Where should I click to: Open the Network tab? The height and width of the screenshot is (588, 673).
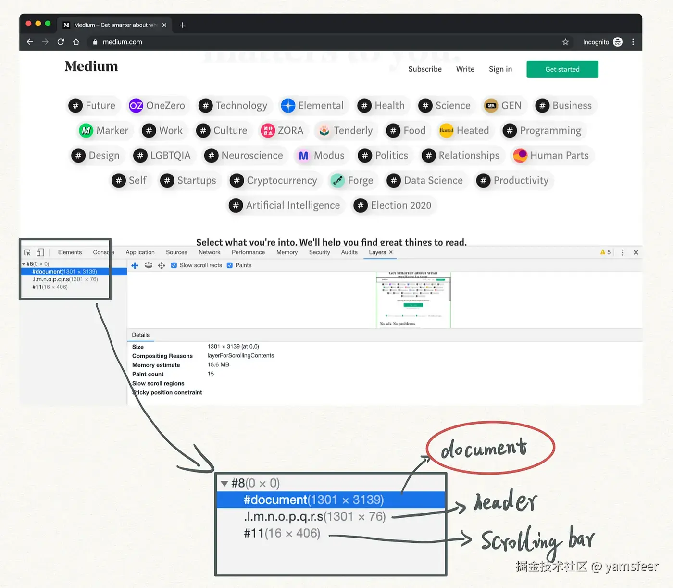209,252
